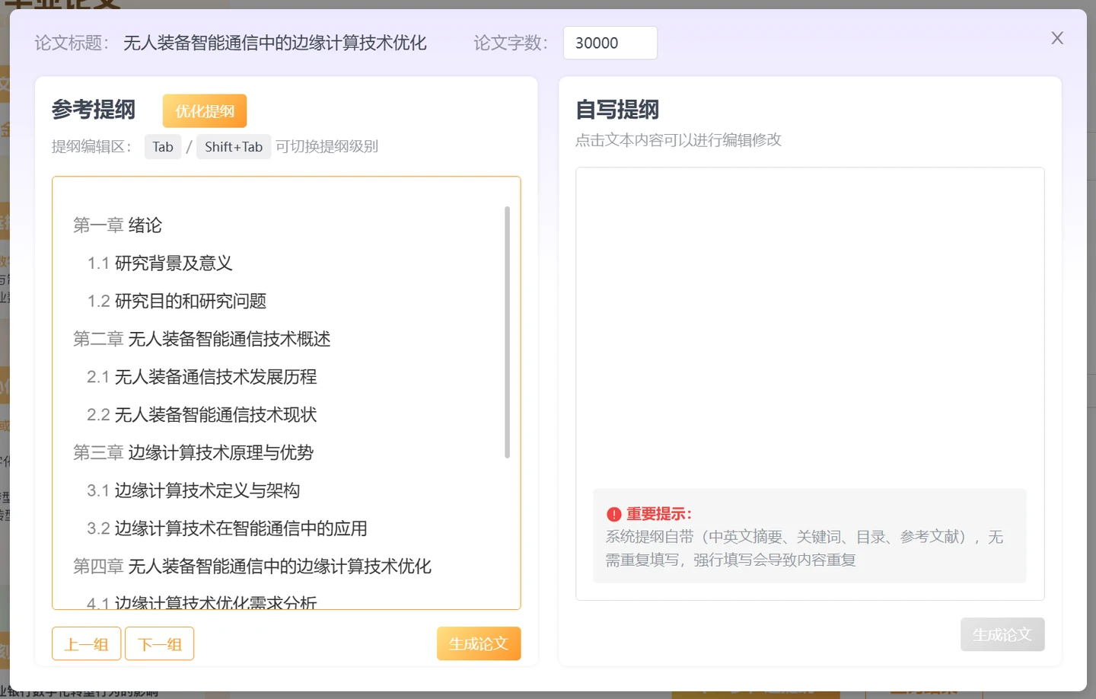Click the word count field showing 30000

coord(610,43)
